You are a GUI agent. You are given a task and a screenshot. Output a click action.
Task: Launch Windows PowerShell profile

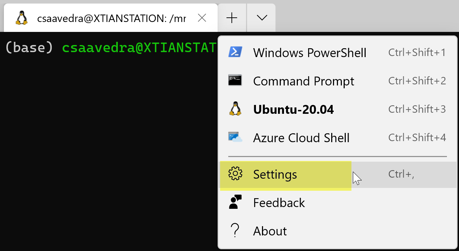click(310, 53)
